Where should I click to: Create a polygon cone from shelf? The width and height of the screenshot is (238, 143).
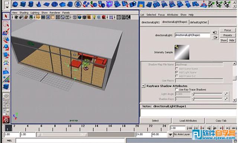click(39, 4)
